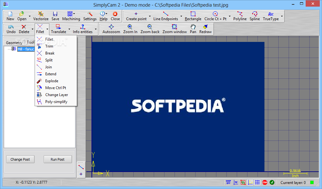This screenshot has width=322, height=189.
Task: Open the Help dropdown arrow
Action: tap(106, 14)
